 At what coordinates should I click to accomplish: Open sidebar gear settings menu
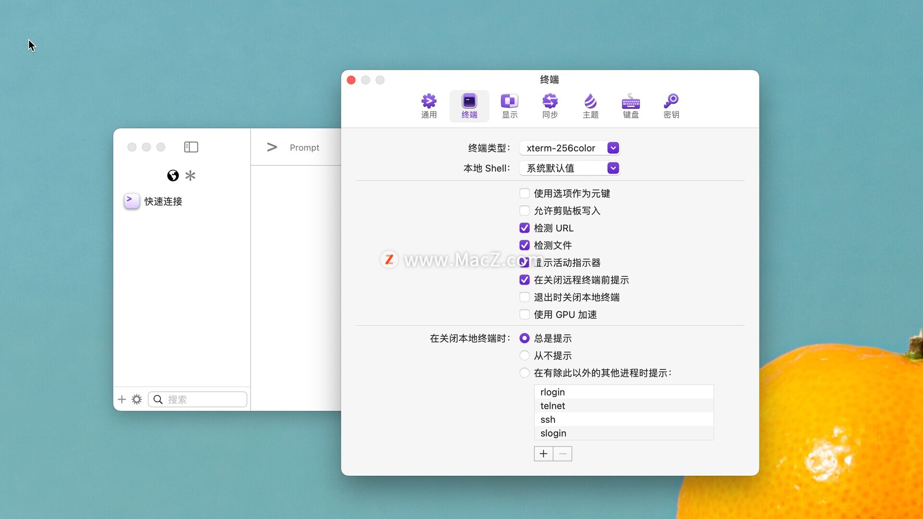137,400
